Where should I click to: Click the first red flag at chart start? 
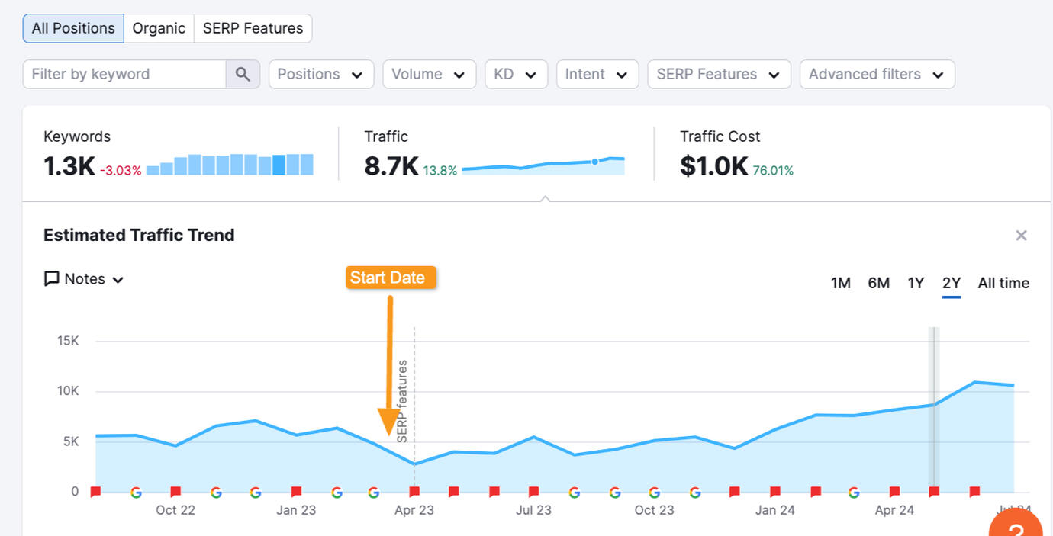point(95,492)
